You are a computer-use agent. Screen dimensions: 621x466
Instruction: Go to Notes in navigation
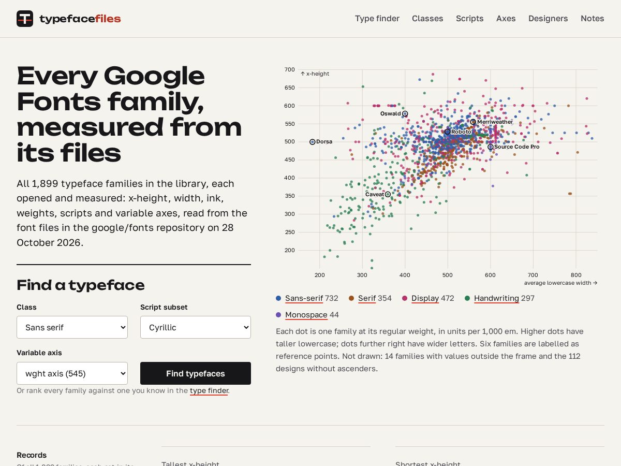coord(593,19)
